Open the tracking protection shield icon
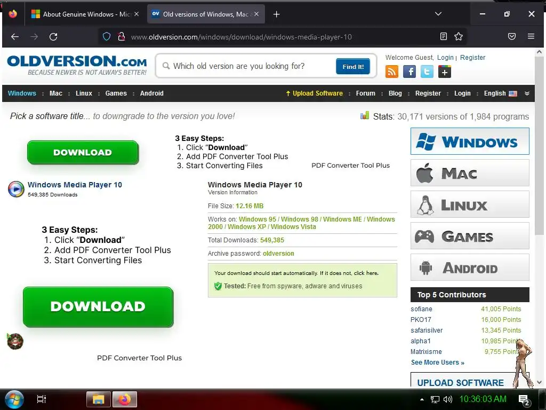The width and height of the screenshot is (546, 410). click(x=107, y=37)
